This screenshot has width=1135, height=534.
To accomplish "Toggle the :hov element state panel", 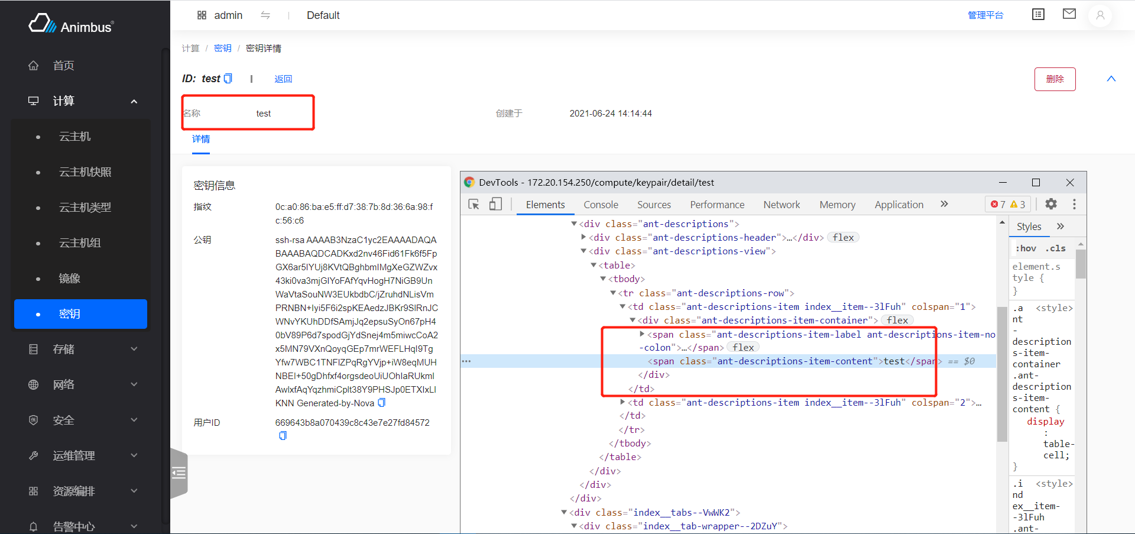I will tap(1026, 248).
